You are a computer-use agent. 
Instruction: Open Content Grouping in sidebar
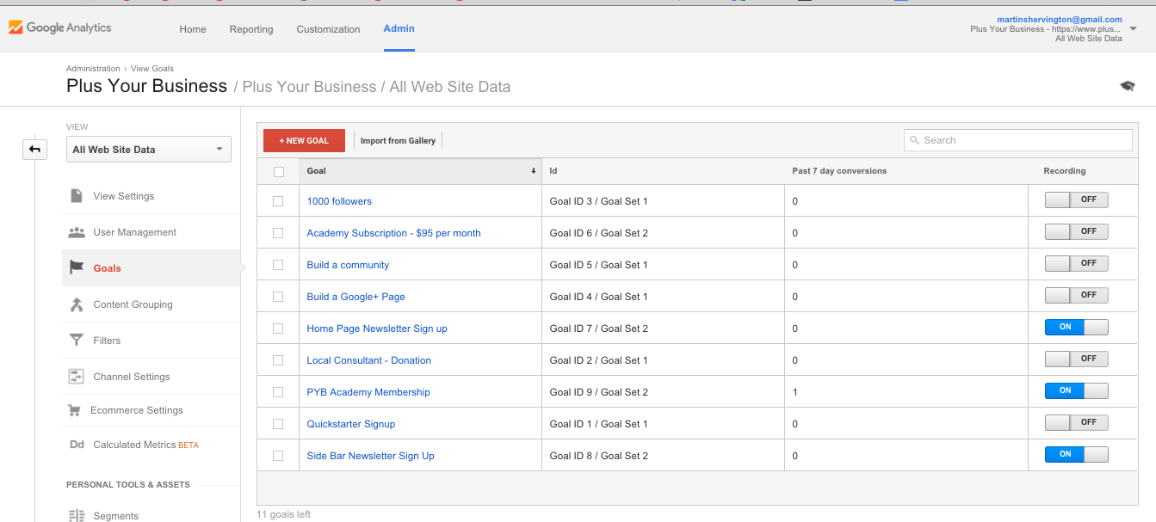pos(133,304)
